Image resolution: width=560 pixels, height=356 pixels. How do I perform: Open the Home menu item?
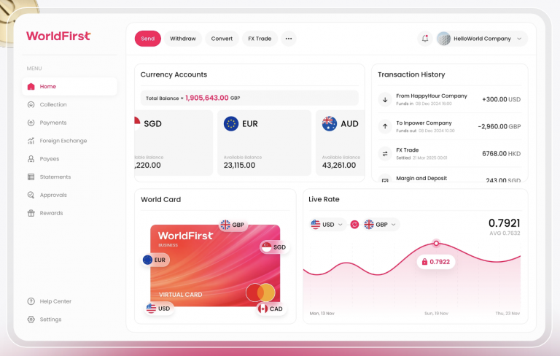point(70,87)
